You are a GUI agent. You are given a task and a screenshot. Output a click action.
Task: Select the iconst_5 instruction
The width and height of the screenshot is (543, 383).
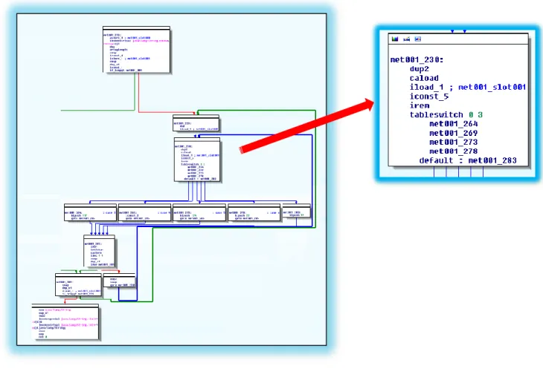coord(429,96)
